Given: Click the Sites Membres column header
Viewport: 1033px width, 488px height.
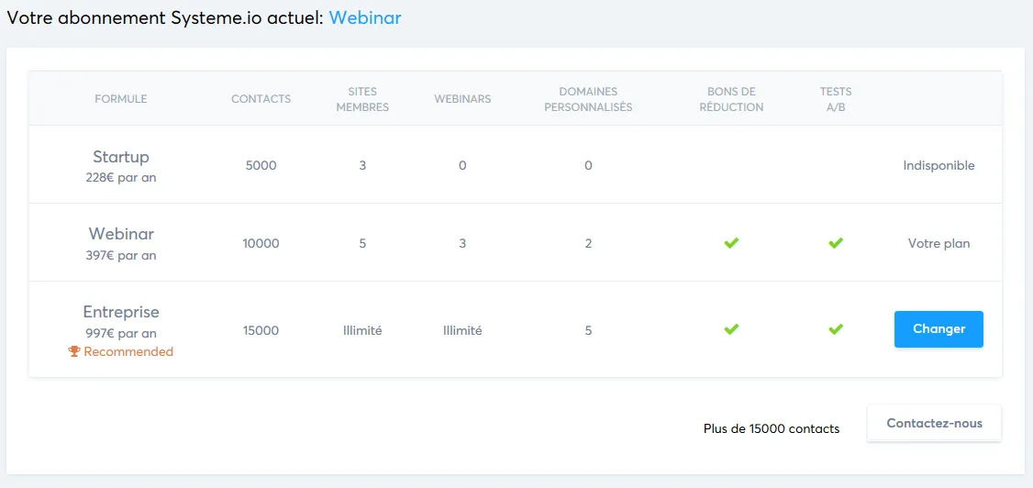Looking at the screenshot, I should click(362, 99).
